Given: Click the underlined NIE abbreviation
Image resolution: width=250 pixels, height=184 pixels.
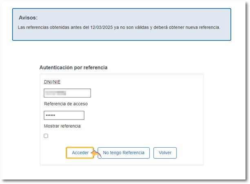Looking at the screenshot, I should pyautogui.click(x=56, y=82).
